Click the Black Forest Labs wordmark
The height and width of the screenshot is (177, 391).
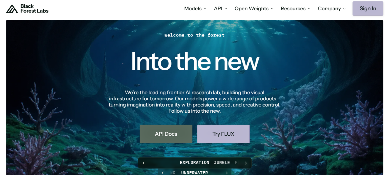34,8
